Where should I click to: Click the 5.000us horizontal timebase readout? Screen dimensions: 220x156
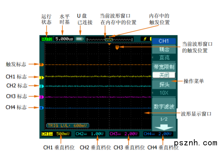tap(64, 39)
